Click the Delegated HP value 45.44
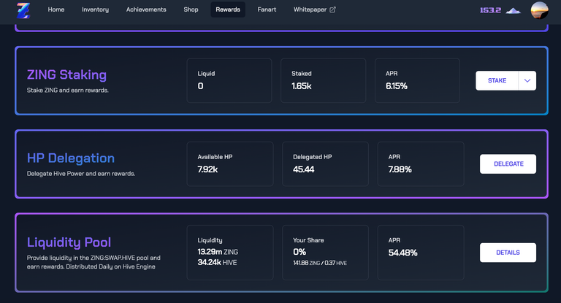Image resolution: width=561 pixels, height=303 pixels. click(x=303, y=169)
